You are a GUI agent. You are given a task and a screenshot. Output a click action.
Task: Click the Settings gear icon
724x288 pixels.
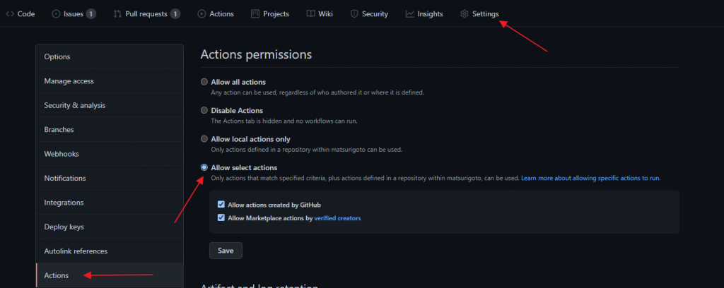point(465,13)
